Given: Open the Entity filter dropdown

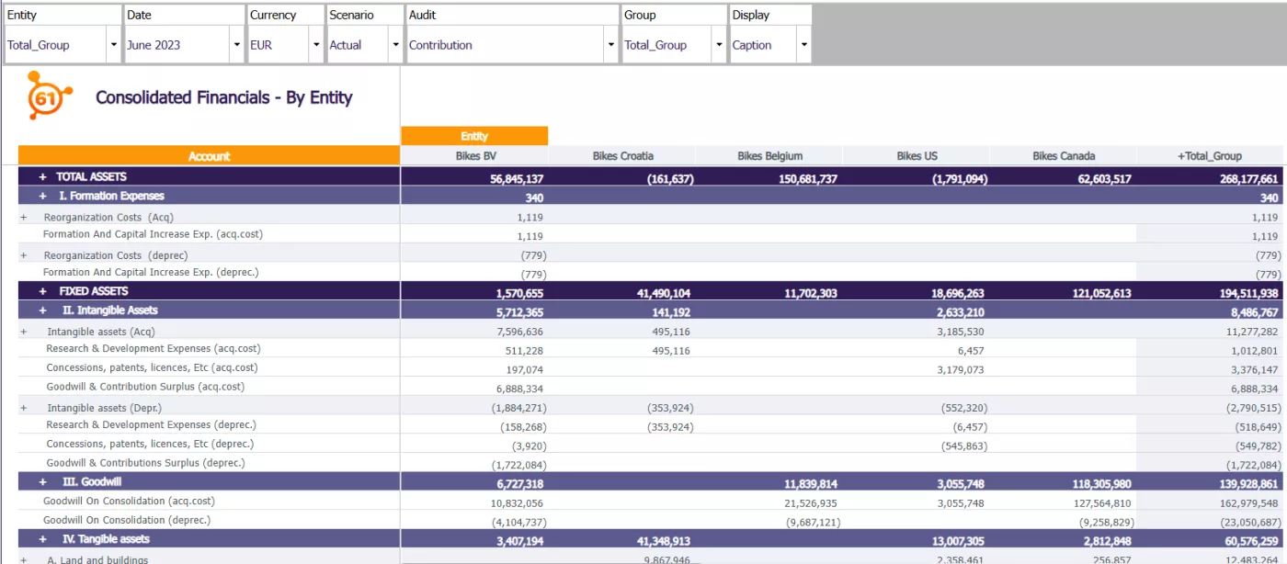Looking at the screenshot, I should pos(114,44).
